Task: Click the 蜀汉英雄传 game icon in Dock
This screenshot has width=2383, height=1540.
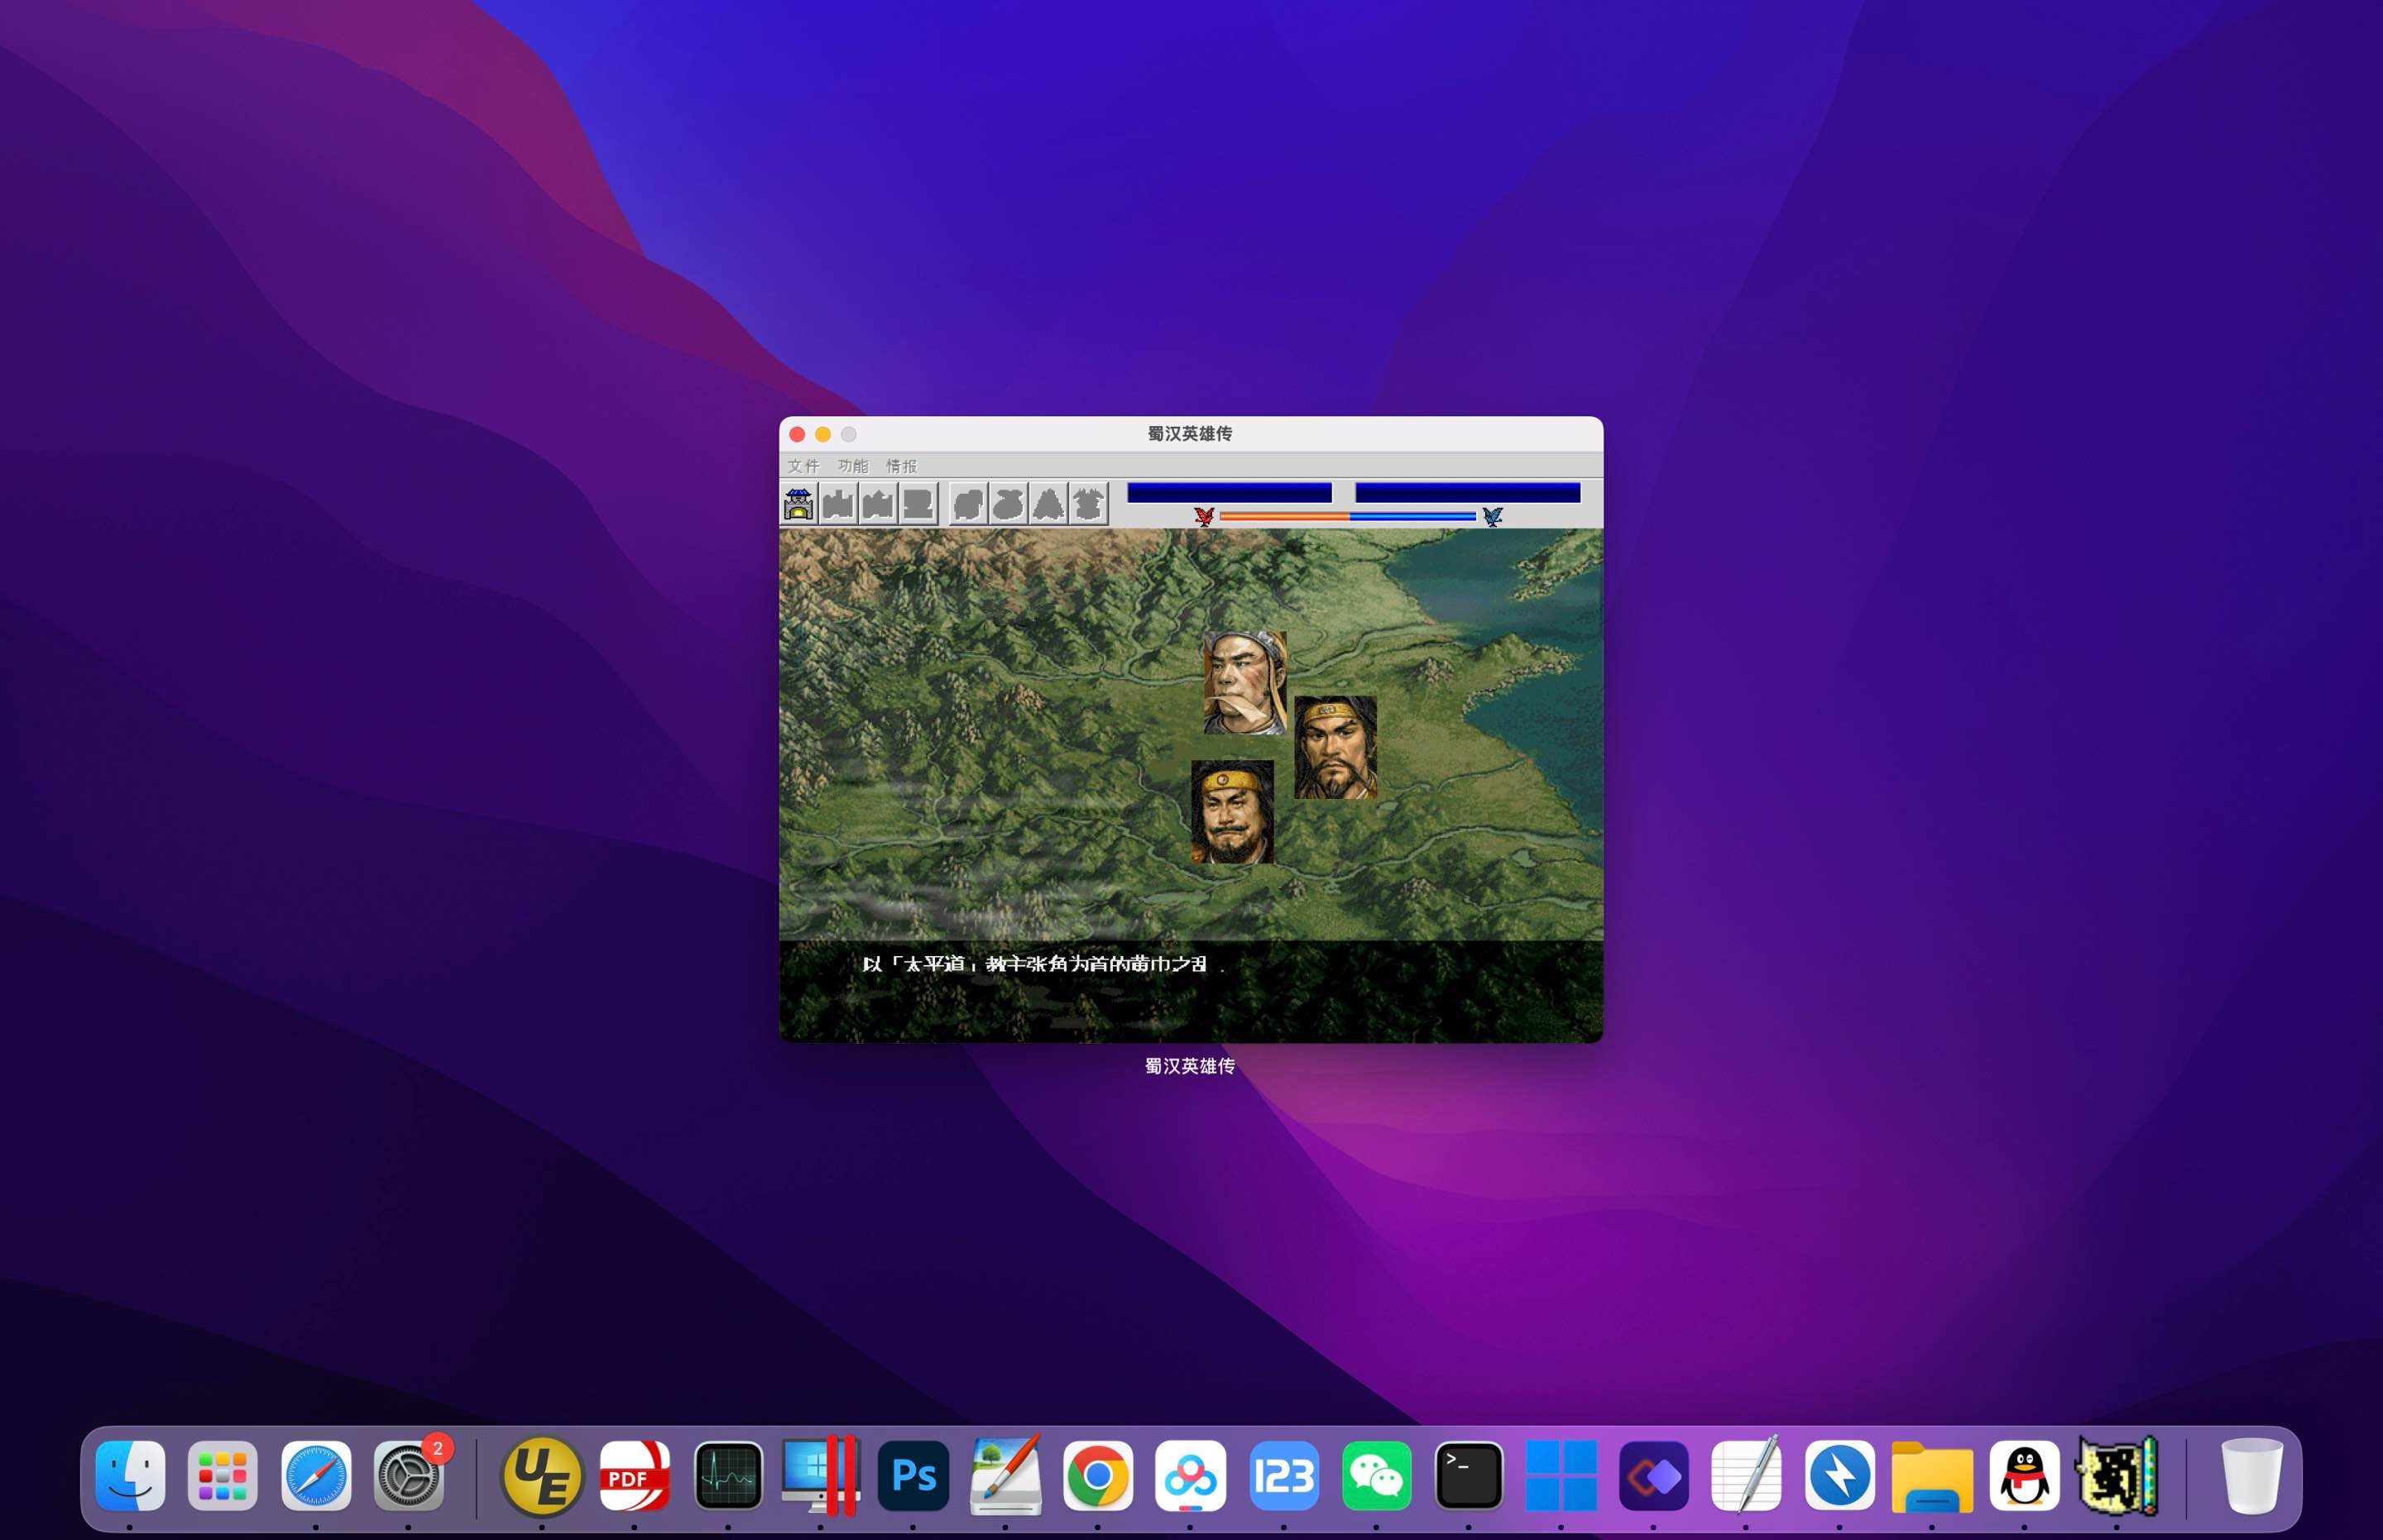Action: click(2117, 1475)
